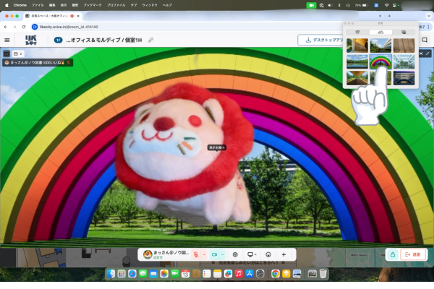Expand the video to fullscreen with the arrow icon
This screenshot has width=434, height=289.
(x=427, y=53)
